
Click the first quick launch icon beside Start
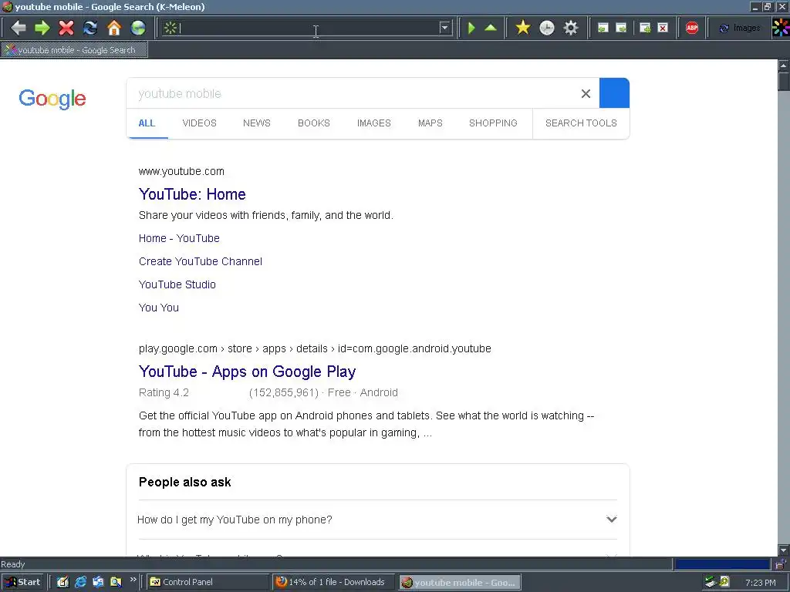point(62,582)
